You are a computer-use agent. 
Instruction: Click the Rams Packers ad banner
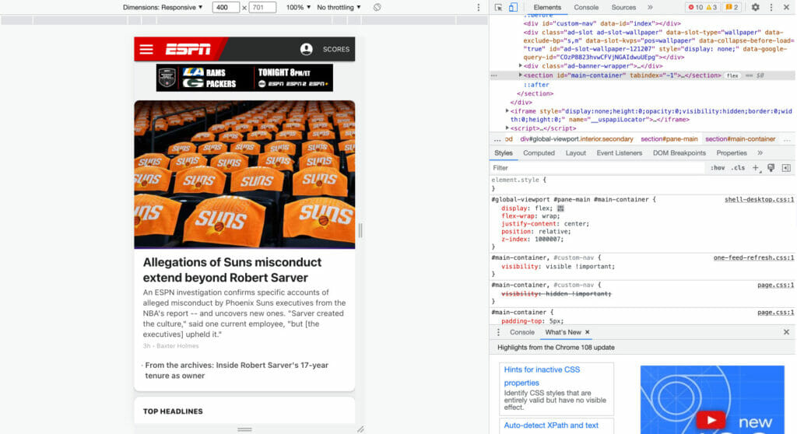pyautogui.click(x=244, y=78)
